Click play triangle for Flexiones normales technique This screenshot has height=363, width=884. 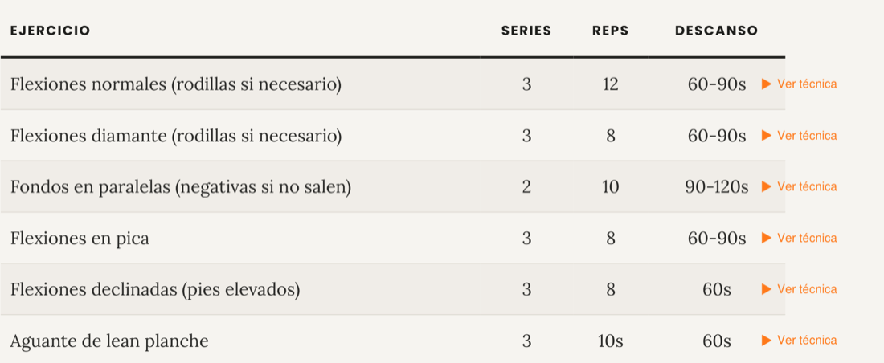(x=766, y=84)
